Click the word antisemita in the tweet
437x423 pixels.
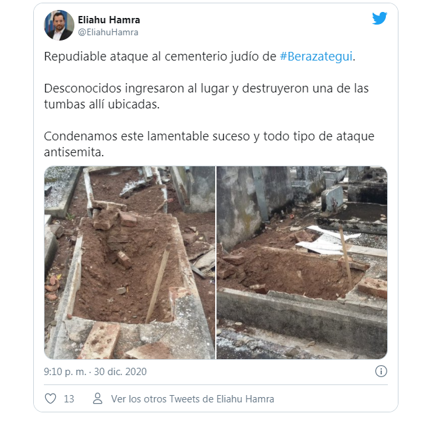pos(74,152)
